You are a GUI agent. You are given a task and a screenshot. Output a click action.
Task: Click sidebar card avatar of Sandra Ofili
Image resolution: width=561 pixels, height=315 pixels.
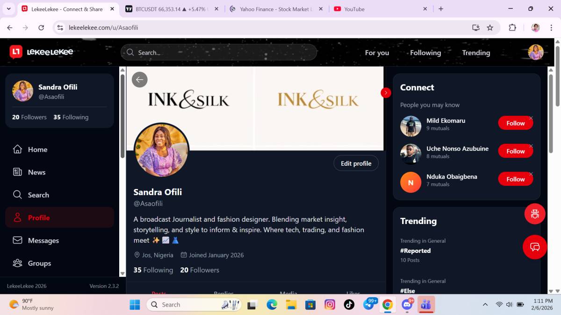coord(22,91)
